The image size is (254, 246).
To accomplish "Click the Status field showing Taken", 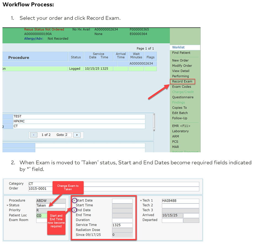I will click(x=51, y=205).
